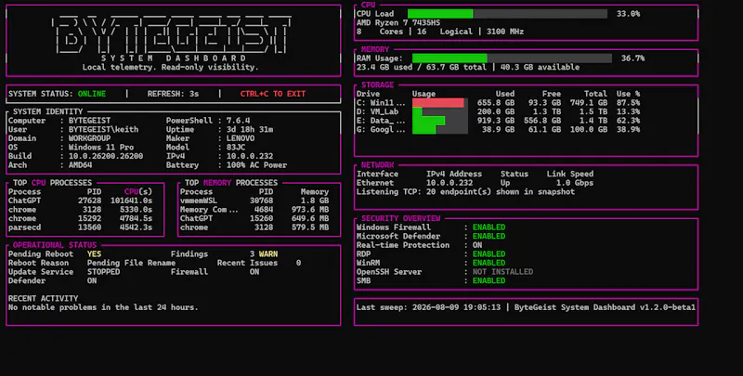This screenshot has width=743, height=376.
Task: Click the Recent Issues count 0
Action: (x=298, y=264)
